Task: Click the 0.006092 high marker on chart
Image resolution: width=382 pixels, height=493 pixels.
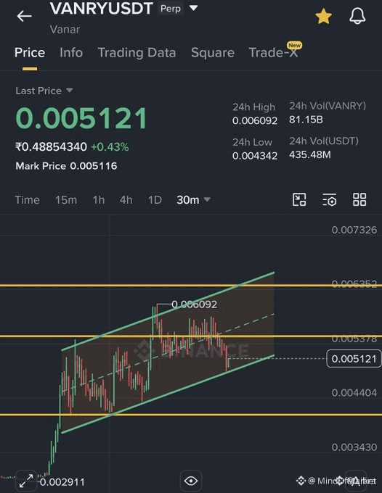Action: click(194, 304)
